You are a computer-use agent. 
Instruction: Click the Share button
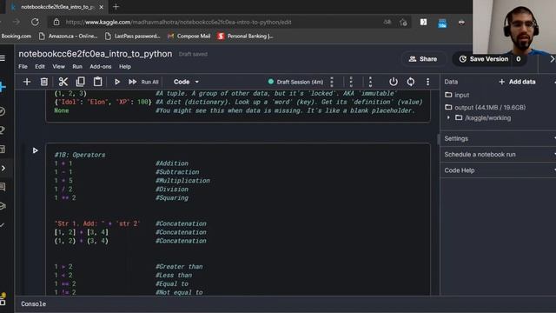(x=423, y=59)
